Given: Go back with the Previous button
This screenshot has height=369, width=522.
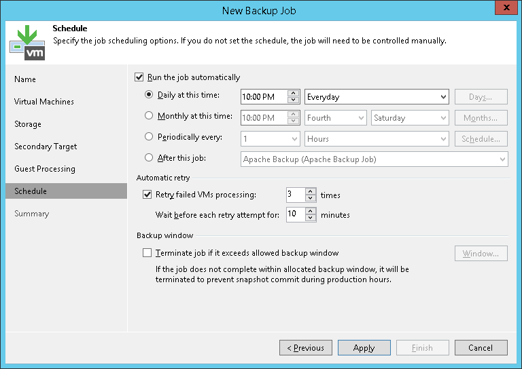Looking at the screenshot, I should (306, 348).
